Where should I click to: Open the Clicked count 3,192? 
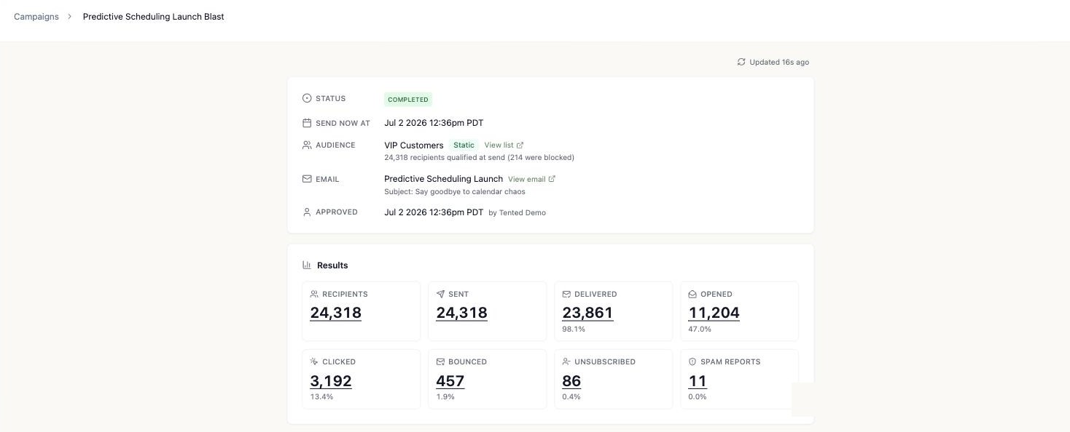tap(331, 381)
